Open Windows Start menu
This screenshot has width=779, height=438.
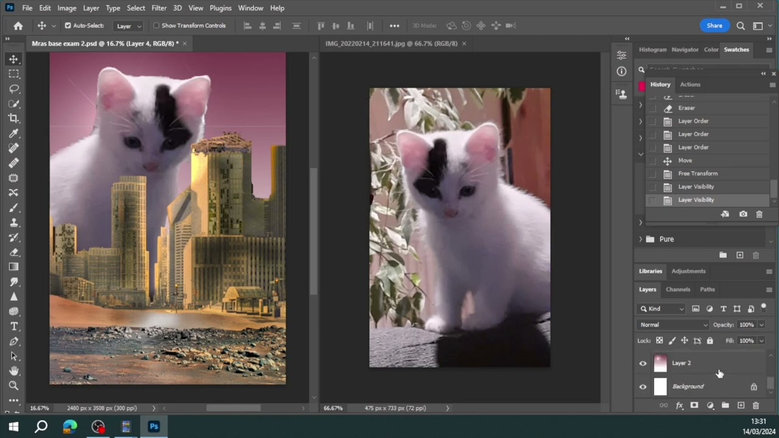(13, 426)
